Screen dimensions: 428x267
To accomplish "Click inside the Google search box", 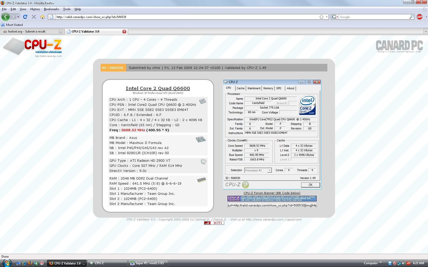I will [374, 17].
